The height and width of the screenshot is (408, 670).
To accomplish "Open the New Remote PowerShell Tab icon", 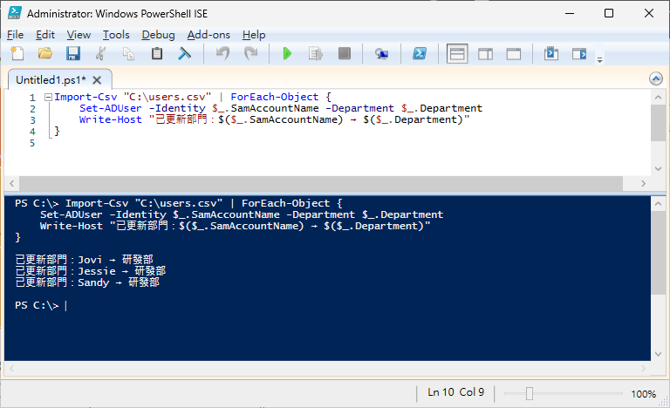I will pyautogui.click(x=381, y=54).
